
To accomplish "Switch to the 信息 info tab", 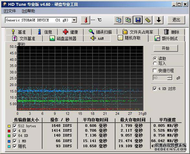I will [45, 32].
